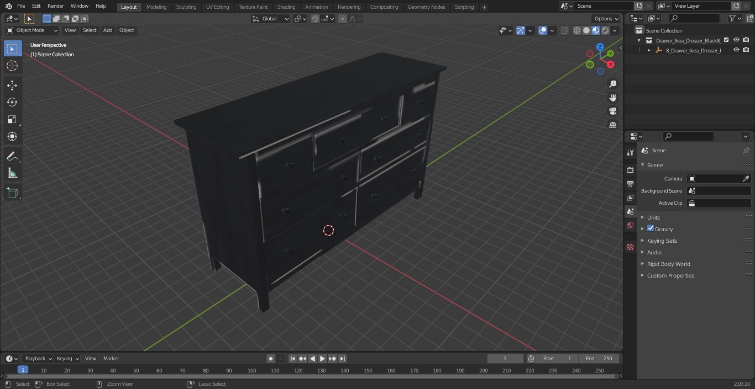Click the Add Cube tool
This screenshot has height=389, width=755.
click(x=12, y=193)
